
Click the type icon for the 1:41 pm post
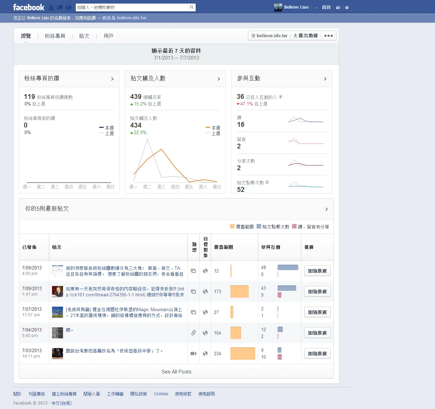194,292
